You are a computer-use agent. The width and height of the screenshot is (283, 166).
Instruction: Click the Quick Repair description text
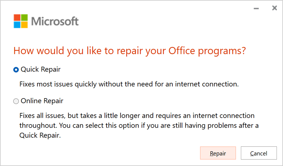click(x=129, y=84)
